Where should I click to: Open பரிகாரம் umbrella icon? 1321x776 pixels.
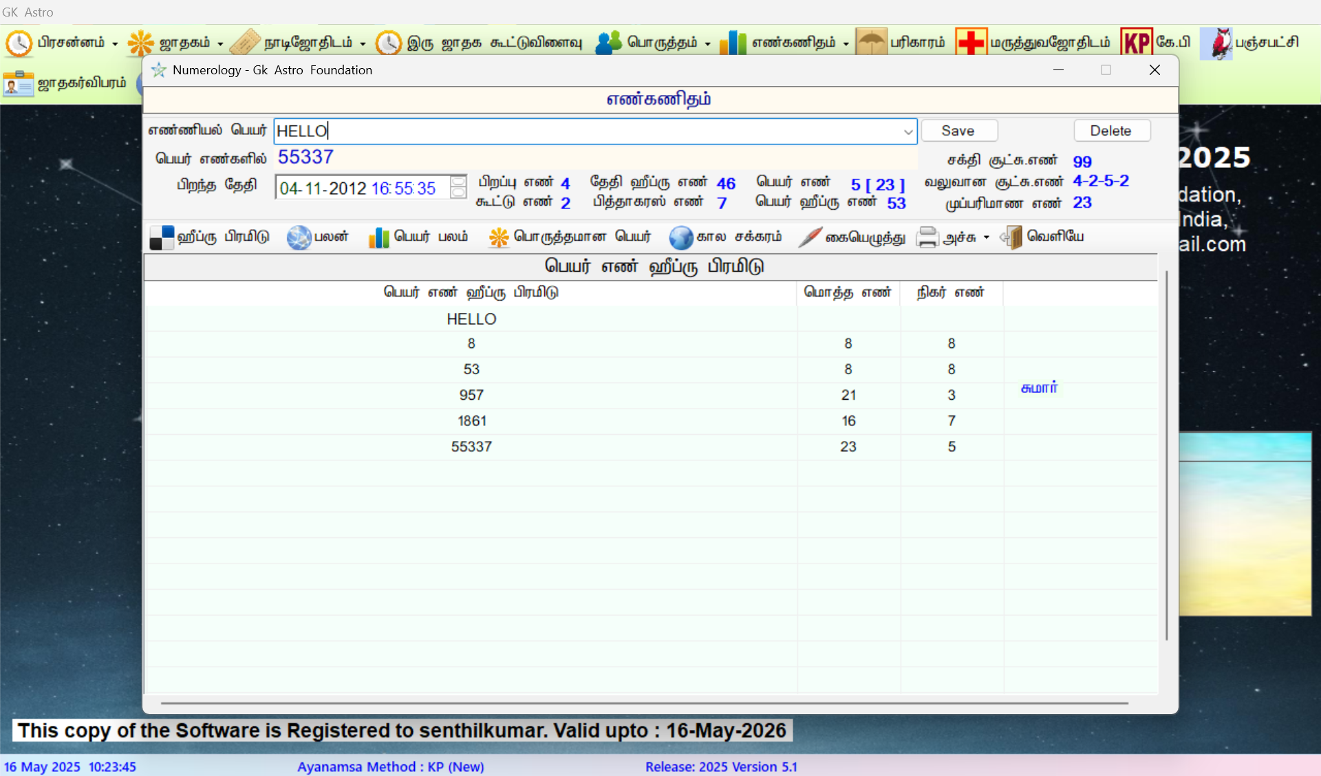pos(871,43)
